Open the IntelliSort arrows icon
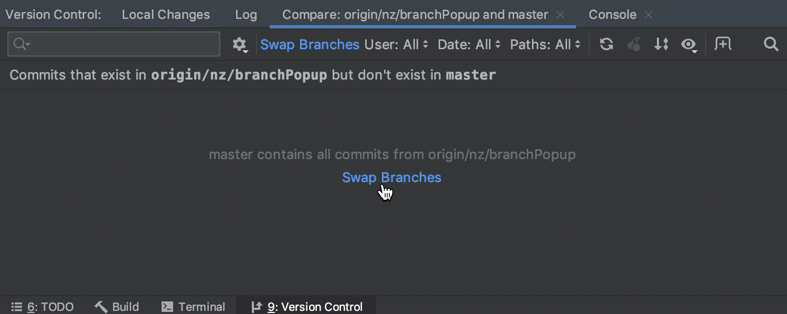This screenshot has height=314, width=787. 661,44
